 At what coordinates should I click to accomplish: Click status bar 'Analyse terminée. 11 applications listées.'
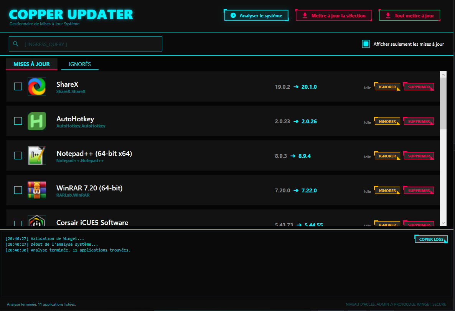click(41, 304)
